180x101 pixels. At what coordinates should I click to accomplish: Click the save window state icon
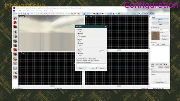(28, 14)
